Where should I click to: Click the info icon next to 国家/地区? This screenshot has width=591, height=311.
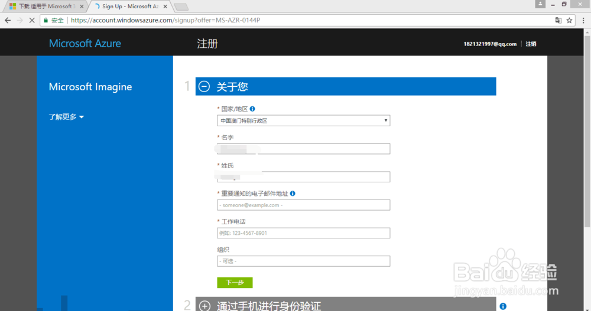click(252, 109)
